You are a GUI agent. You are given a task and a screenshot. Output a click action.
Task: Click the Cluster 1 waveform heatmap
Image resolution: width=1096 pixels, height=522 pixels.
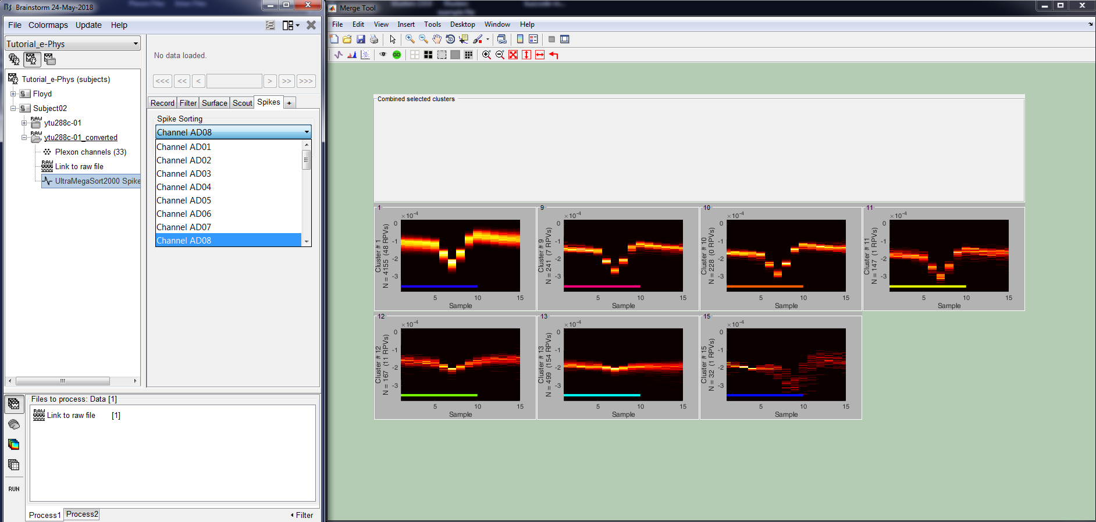460,255
